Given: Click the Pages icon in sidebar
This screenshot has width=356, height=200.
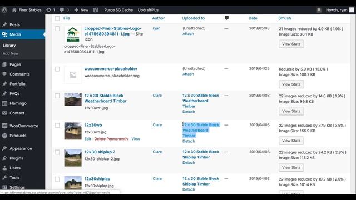Looking at the screenshot, I should click(x=4, y=64).
